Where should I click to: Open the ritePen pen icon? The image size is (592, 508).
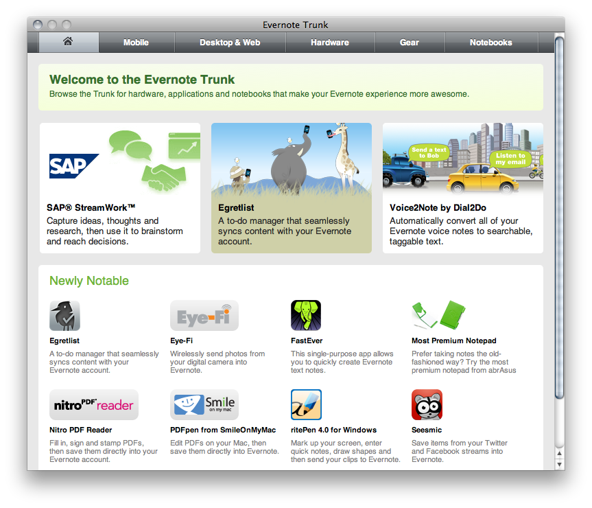coord(306,404)
